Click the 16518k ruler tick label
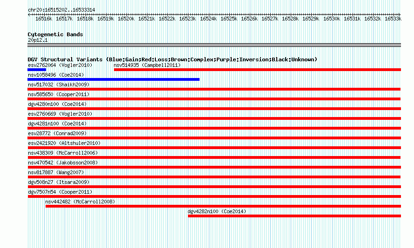The image size is (414, 248). 85,19
